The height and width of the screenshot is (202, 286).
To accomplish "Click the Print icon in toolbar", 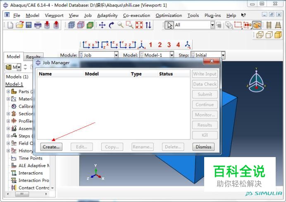I will pos(38,25).
